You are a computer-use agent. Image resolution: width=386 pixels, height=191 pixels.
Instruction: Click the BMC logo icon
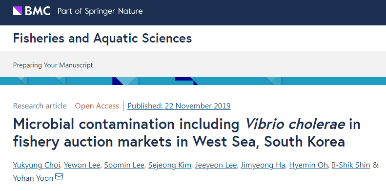point(18,11)
